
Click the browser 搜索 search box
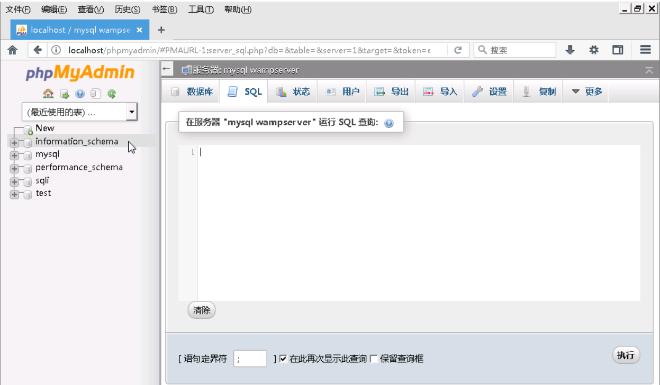[515, 50]
